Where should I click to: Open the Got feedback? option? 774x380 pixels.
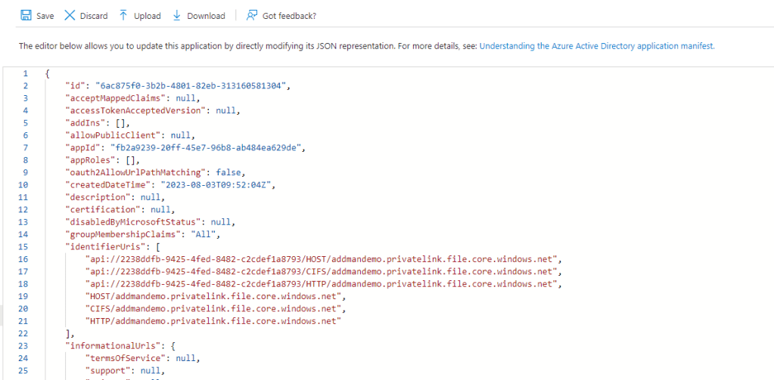pos(288,16)
